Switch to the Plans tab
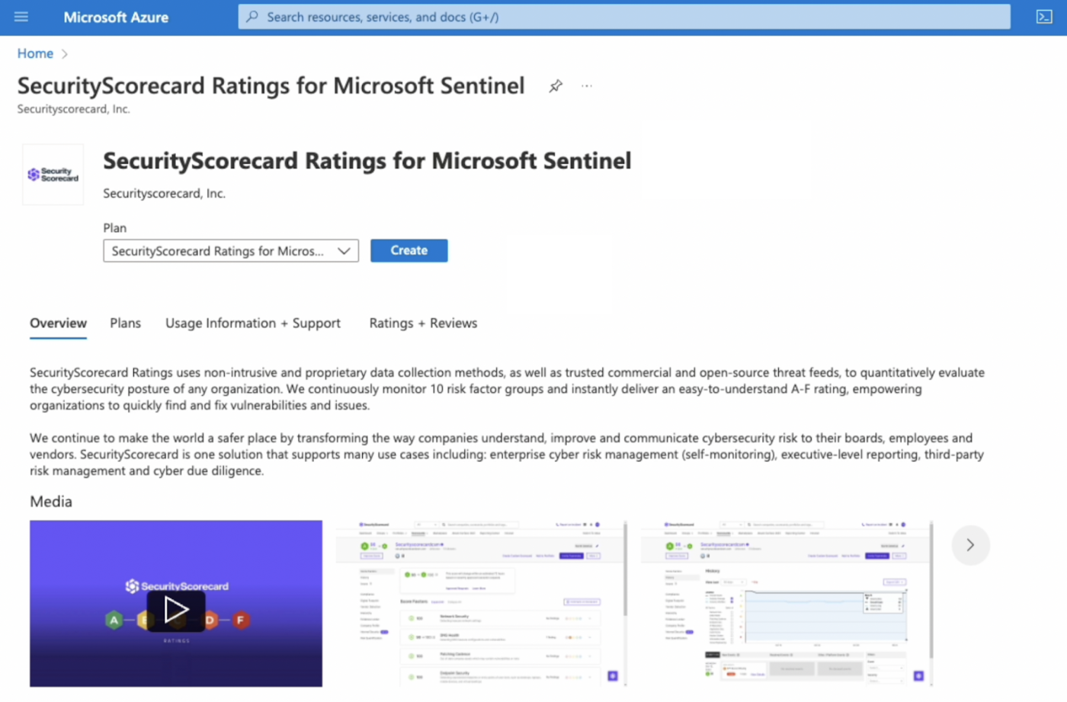This screenshot has width=1067, height=702. pyautogui.click(x=125, y=324)
